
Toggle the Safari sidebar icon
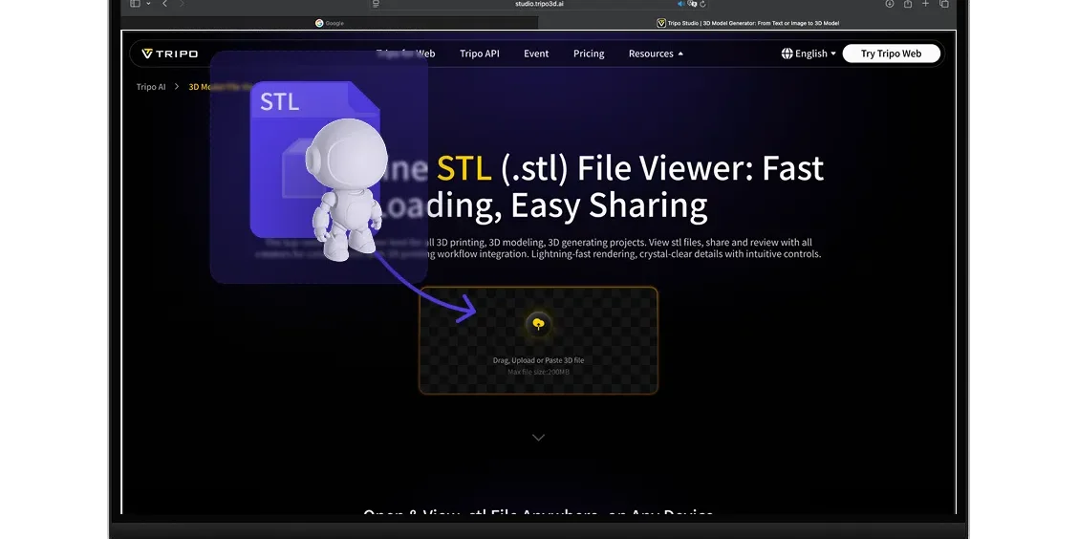point(135,4)
